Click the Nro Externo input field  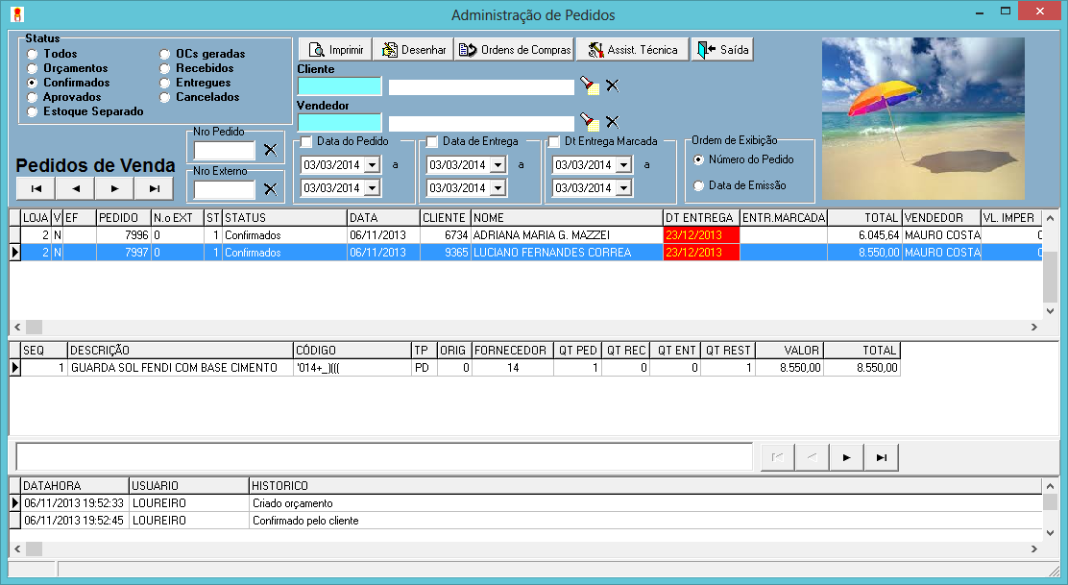[225, 189]
